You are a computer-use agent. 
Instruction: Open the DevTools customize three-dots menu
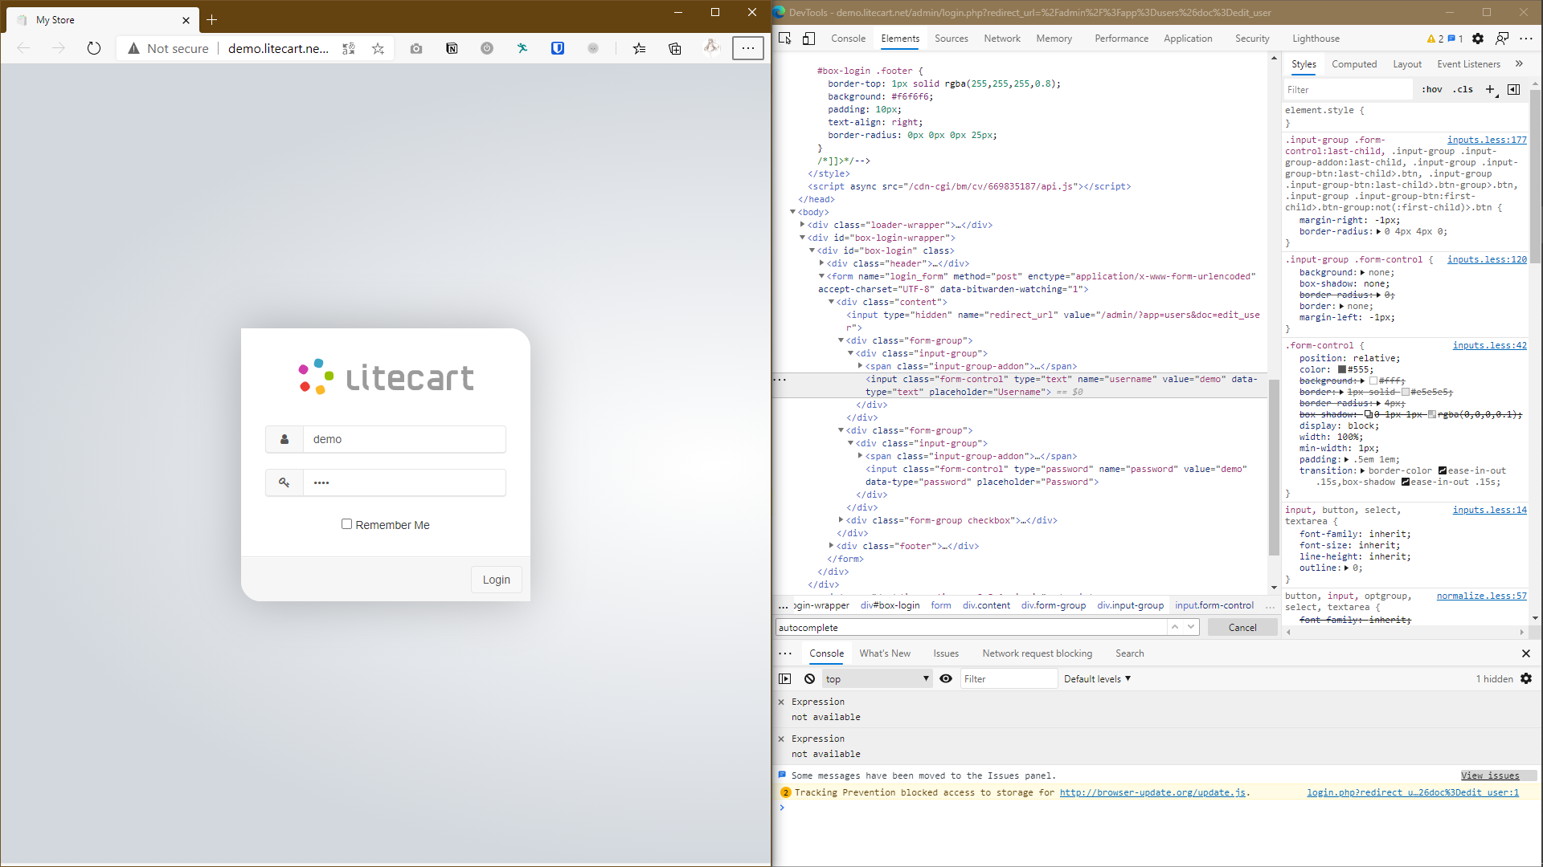tap(1526, 39)
